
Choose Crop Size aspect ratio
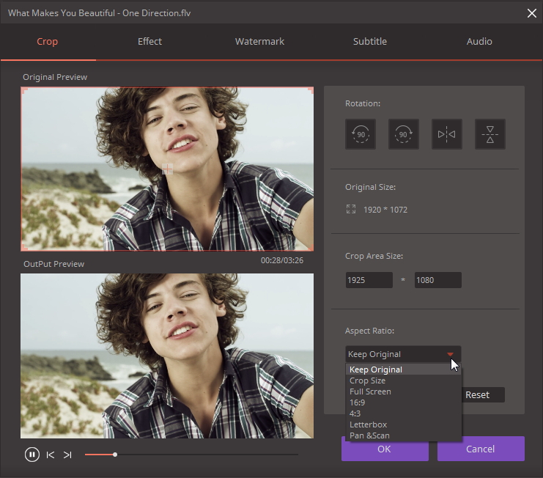tap(404, 380)
